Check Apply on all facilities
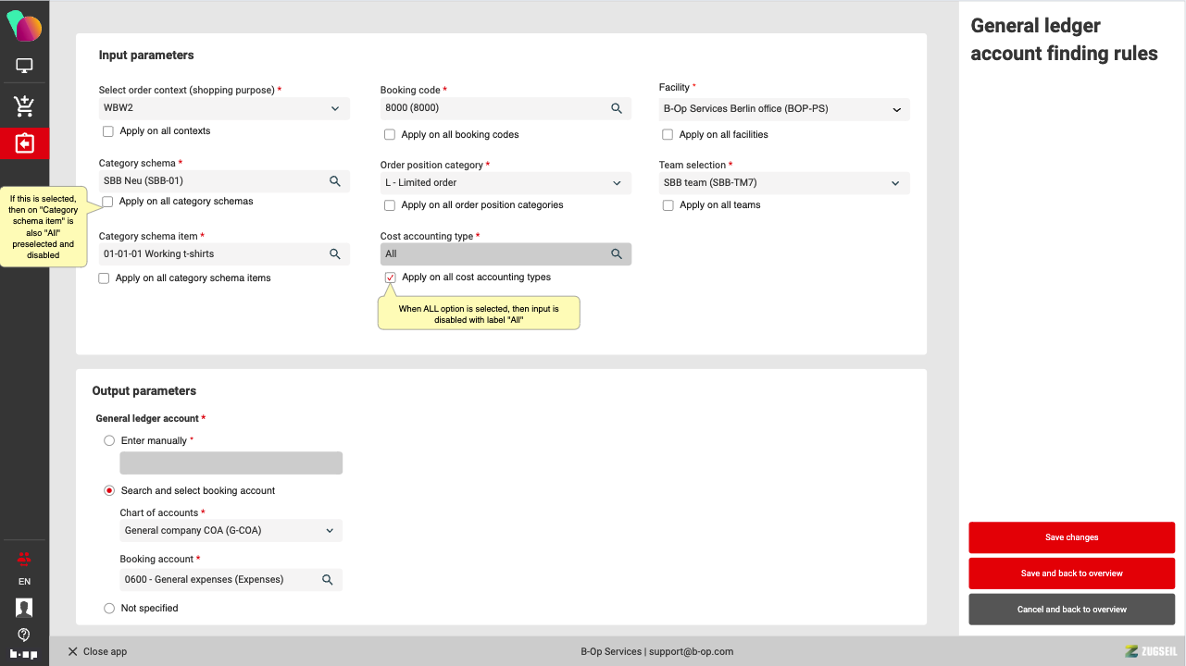The height and width of the screenshot is (666, 1186). pyautogui.click(x=668, y=135)
